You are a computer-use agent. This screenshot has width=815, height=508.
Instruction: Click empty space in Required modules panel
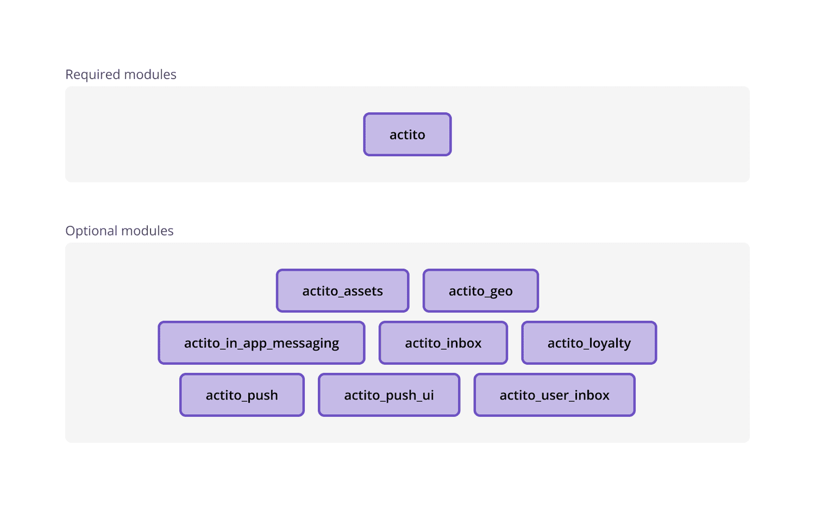pyautogui.click(x=190, y=135)
